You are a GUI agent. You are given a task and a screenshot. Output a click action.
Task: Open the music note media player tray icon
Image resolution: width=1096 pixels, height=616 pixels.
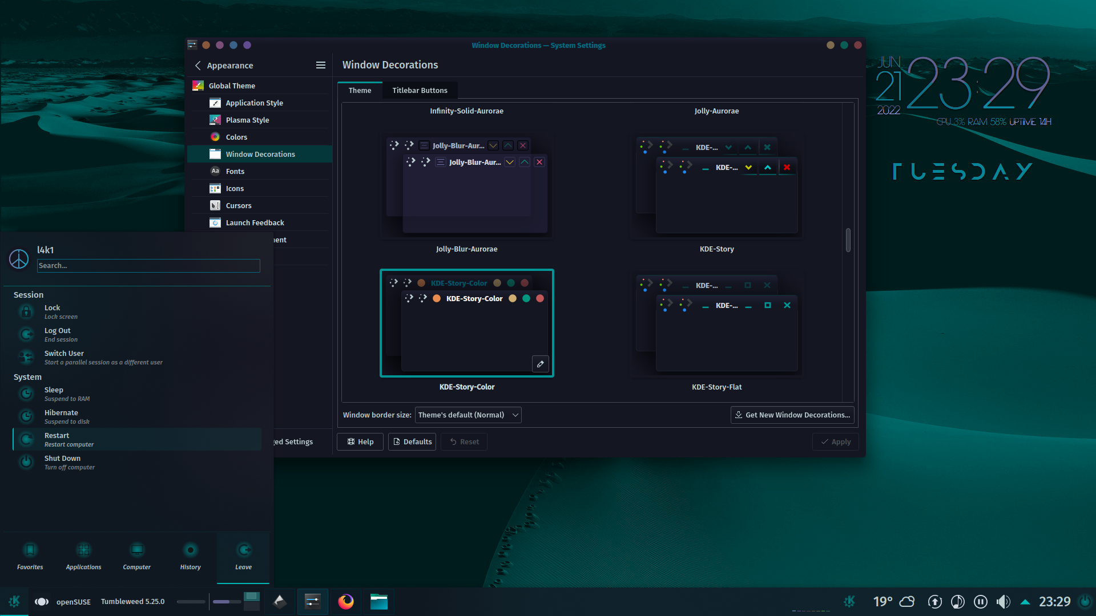958,601
